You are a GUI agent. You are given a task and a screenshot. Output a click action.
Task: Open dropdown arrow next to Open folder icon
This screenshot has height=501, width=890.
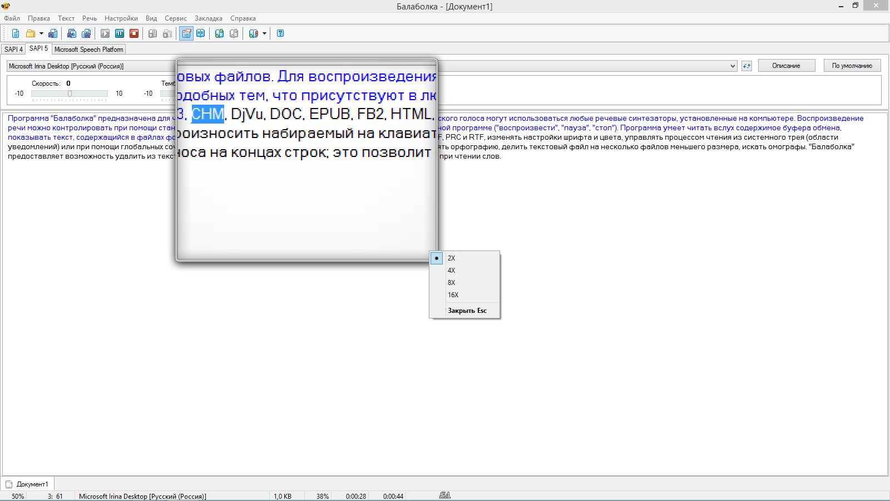click(41, 33)
